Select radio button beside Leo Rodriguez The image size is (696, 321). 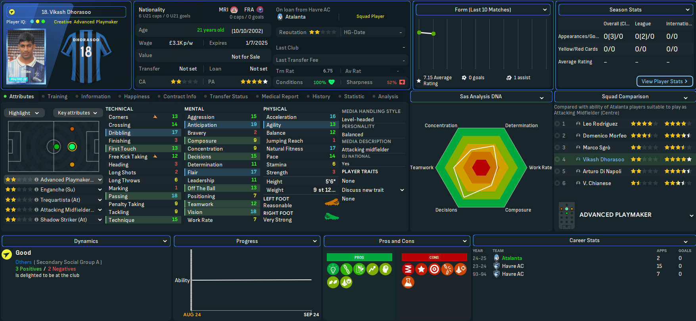point(557,124)
